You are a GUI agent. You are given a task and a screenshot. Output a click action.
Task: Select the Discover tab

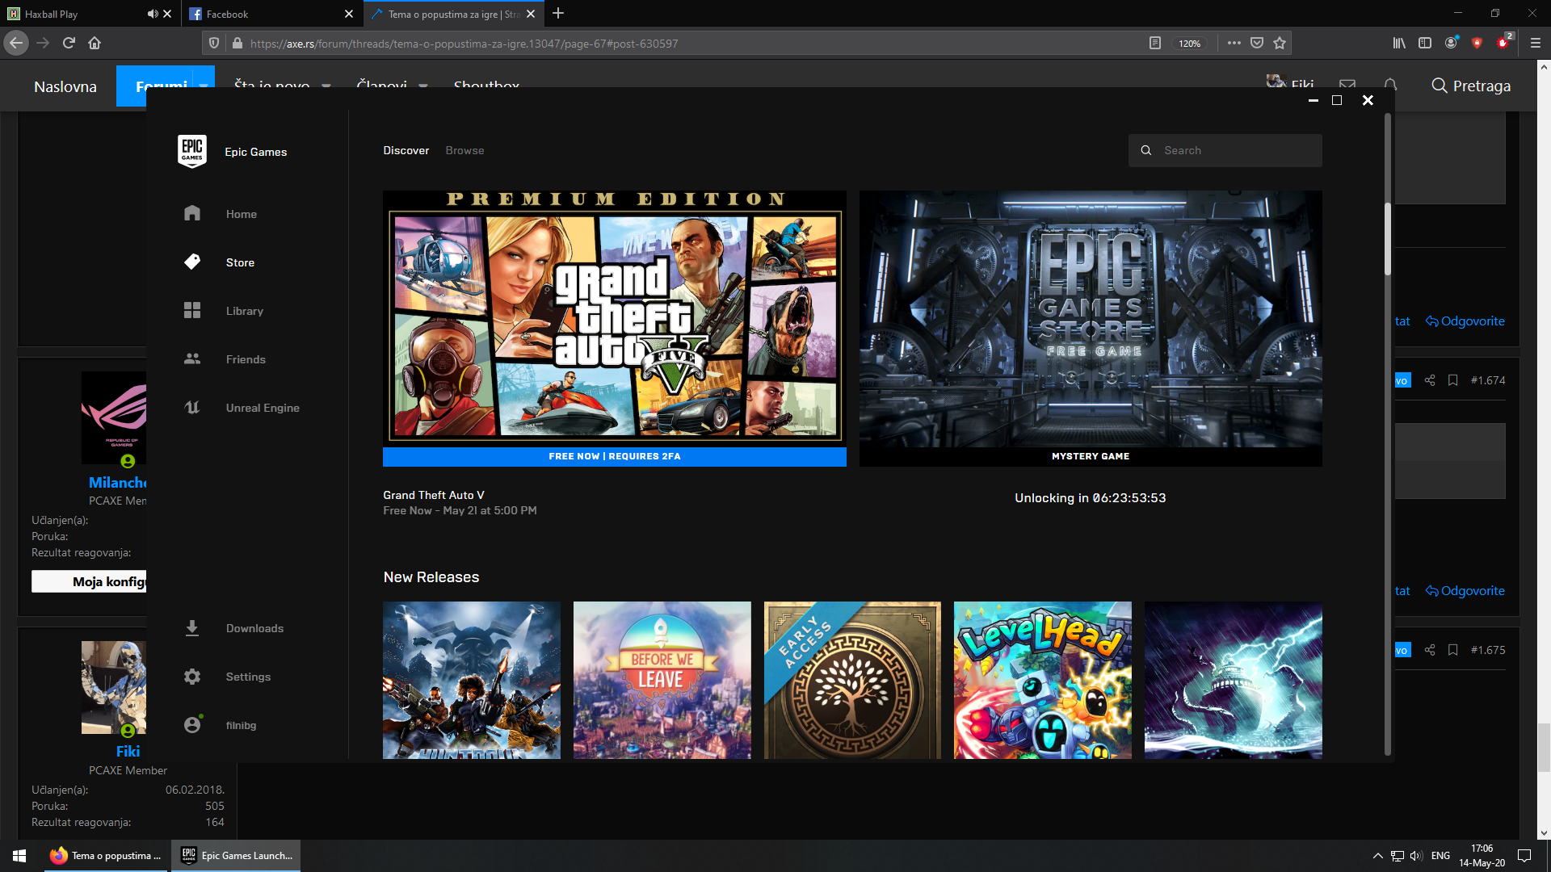click(406, 150)
